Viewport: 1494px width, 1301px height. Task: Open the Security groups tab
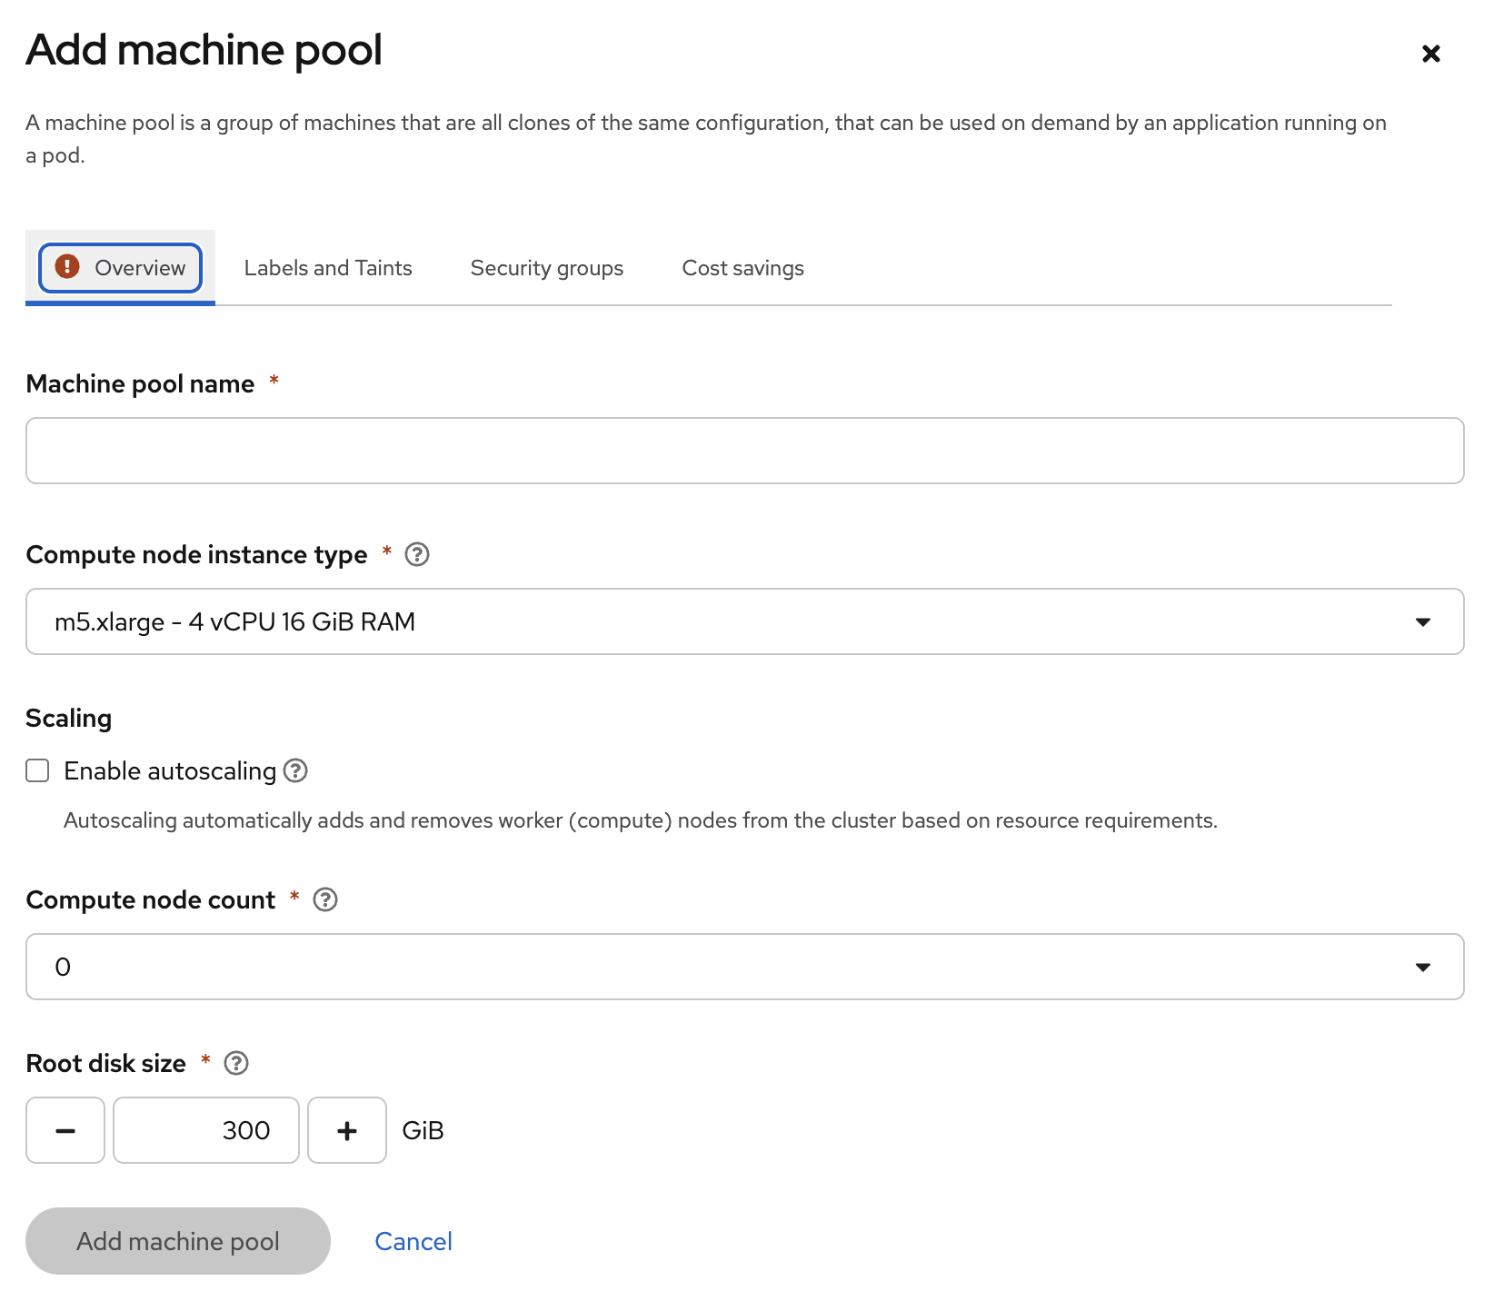tap(547, 268)
